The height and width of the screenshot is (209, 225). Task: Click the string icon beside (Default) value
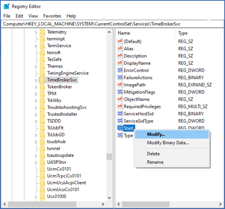[120, 41]
